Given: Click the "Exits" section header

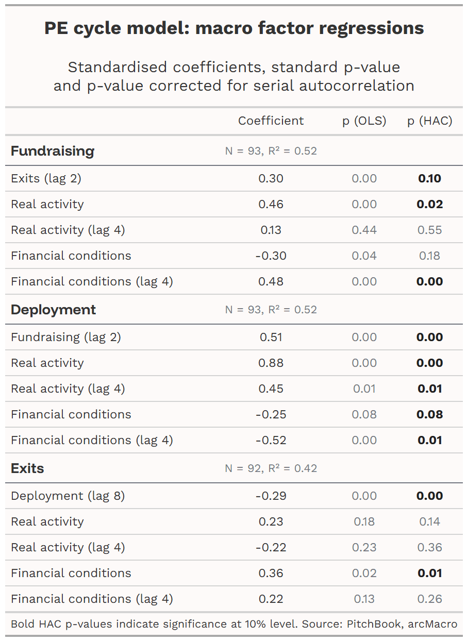Looking at the screenshot, I should [25, 468].
